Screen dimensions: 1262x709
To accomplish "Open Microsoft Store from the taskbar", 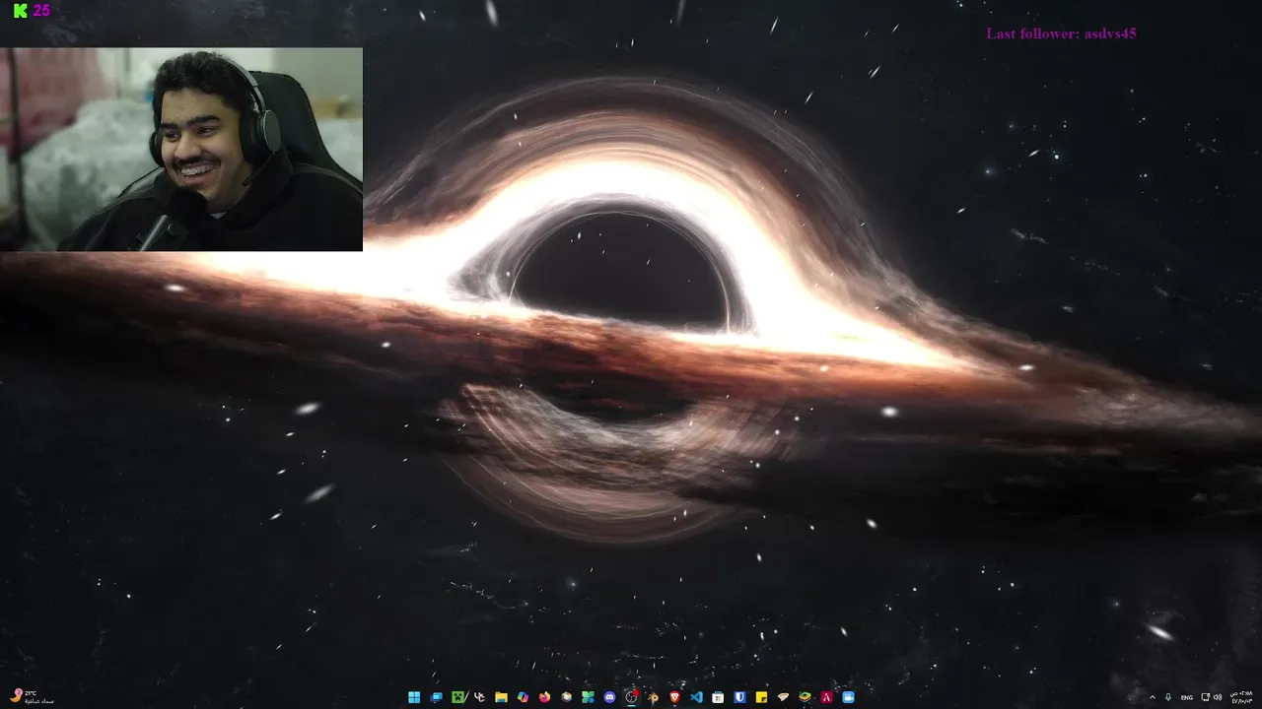I will (x=718, y=697).
